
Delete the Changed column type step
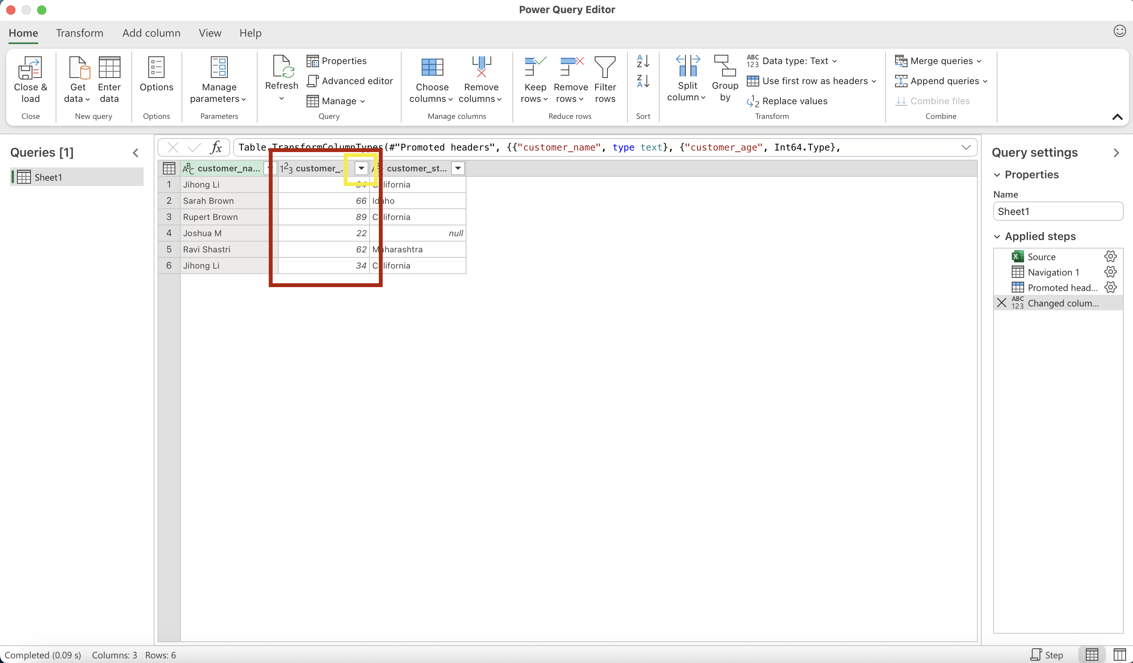coord(1002,303)
